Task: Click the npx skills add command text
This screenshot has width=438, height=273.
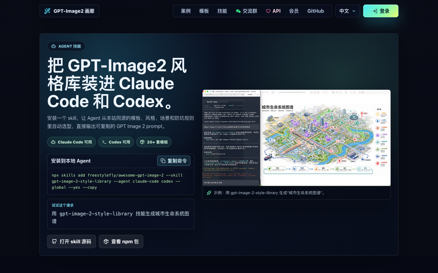Action: click(x=117, y=181)
